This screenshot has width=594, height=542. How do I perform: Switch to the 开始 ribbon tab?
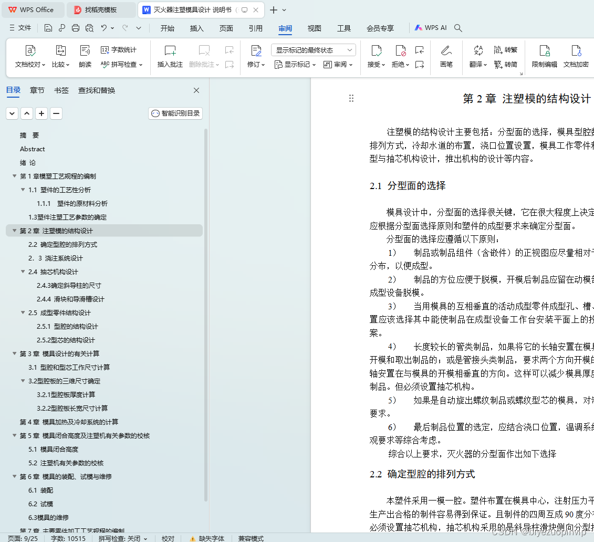pos(167,28)
